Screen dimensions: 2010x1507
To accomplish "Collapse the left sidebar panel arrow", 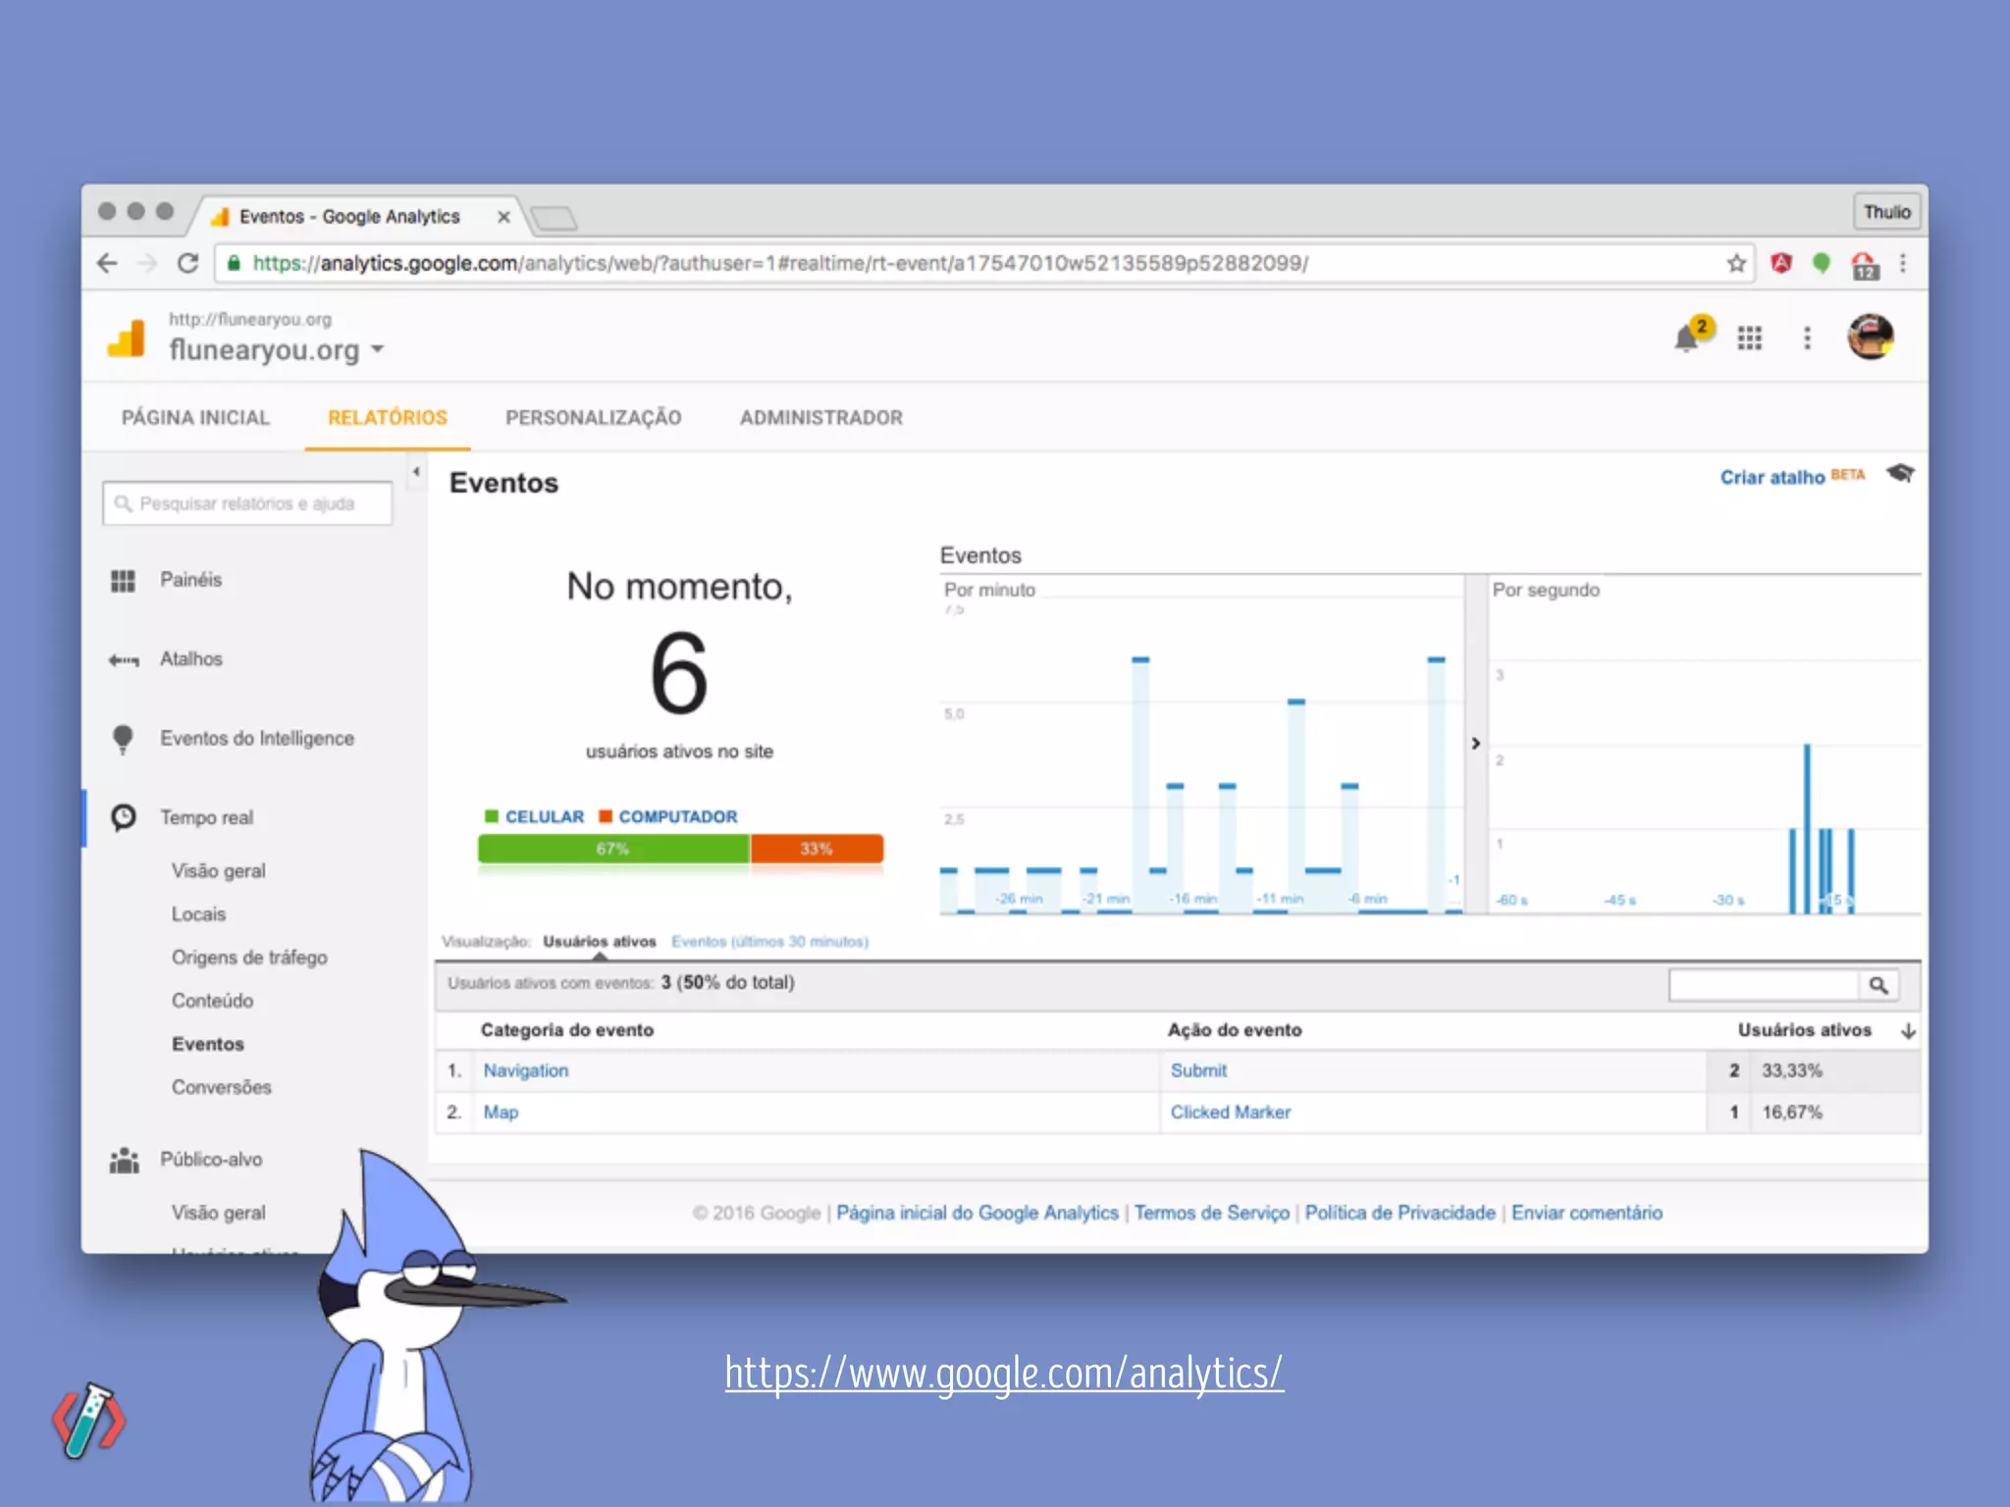I will (x=416, y=472).
